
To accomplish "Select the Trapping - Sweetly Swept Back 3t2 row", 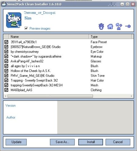I will [x=68, y=80].
